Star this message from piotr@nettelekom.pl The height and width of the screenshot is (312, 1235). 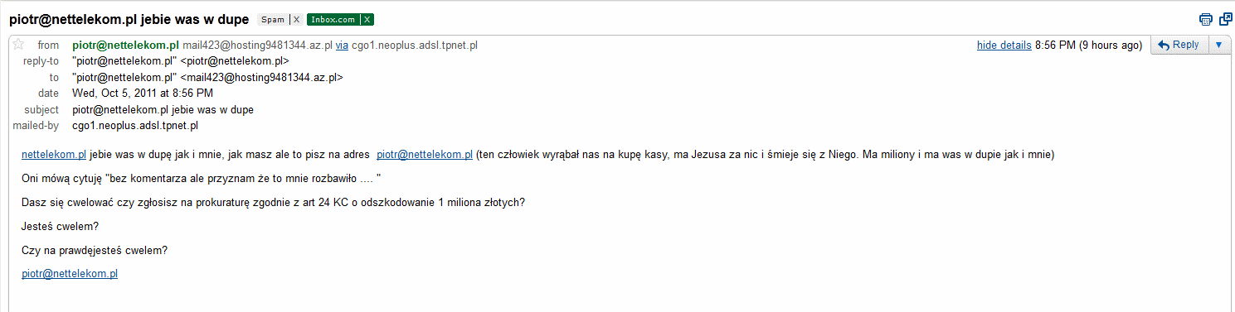pyautogui.click(x=18, y=45)
